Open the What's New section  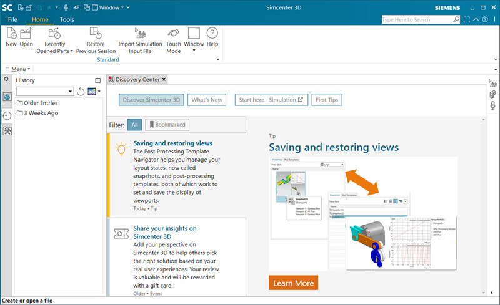point(207,100)
